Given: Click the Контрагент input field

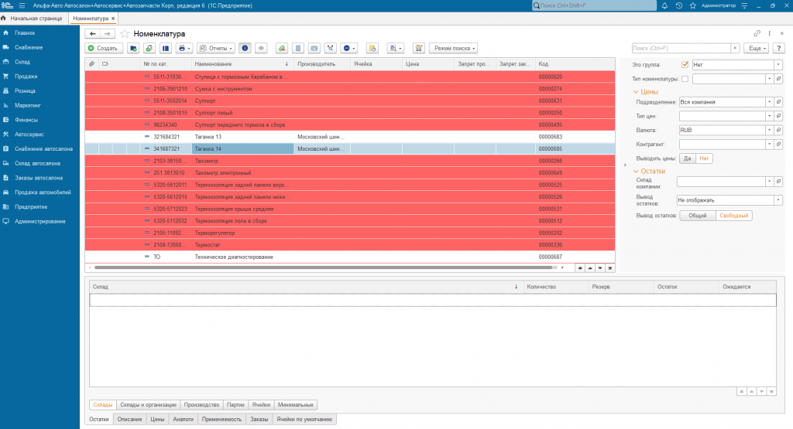Looking at the screenshot, I should tap(723, 145).
